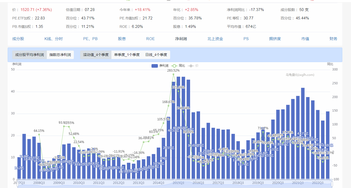Click the 2021Q3 x-axis label
The width and height of the screenshot is (351, 188).
click(298, 183)
